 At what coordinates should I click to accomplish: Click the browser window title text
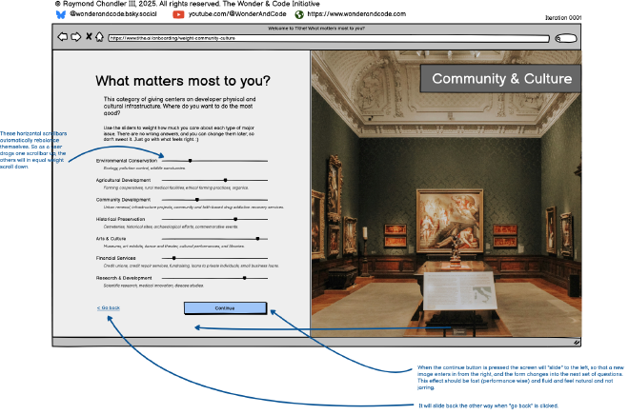(x=316, y=29)
